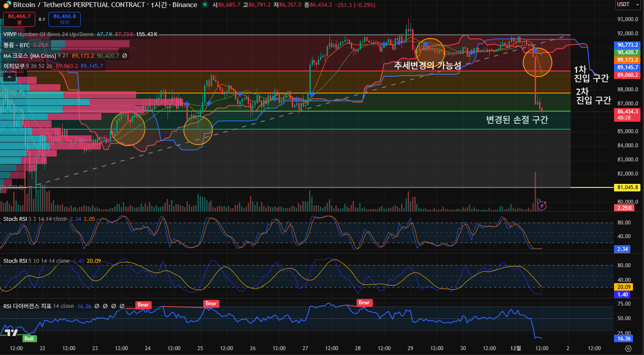Collapse the indicator legend with chevron

tap(9, 77)
